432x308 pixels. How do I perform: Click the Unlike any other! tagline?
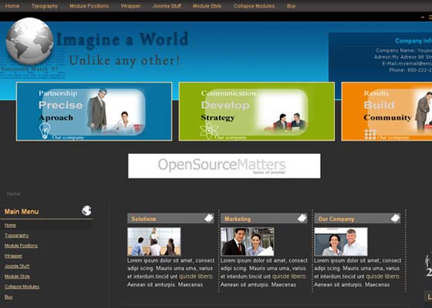tap(124, 61)
